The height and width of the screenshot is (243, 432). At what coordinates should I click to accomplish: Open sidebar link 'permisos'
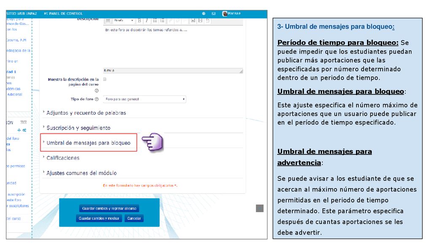16,166
